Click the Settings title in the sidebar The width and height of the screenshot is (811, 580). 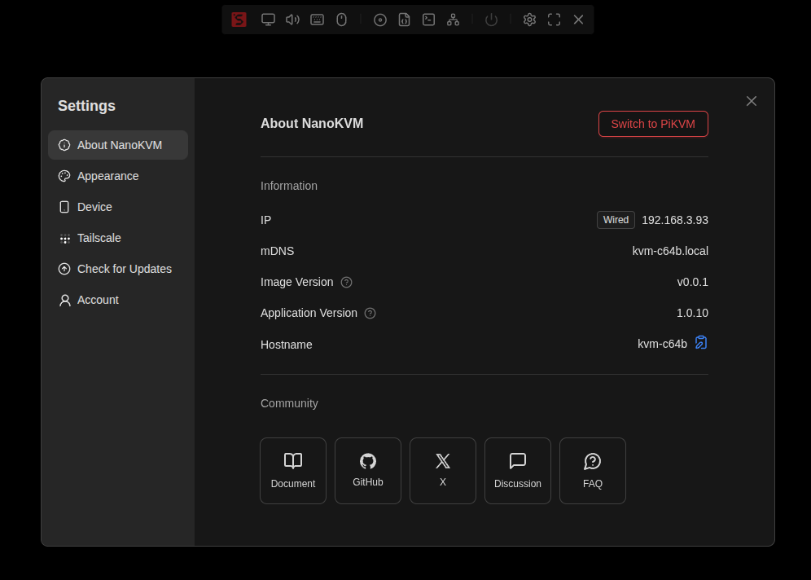[86, 106]
